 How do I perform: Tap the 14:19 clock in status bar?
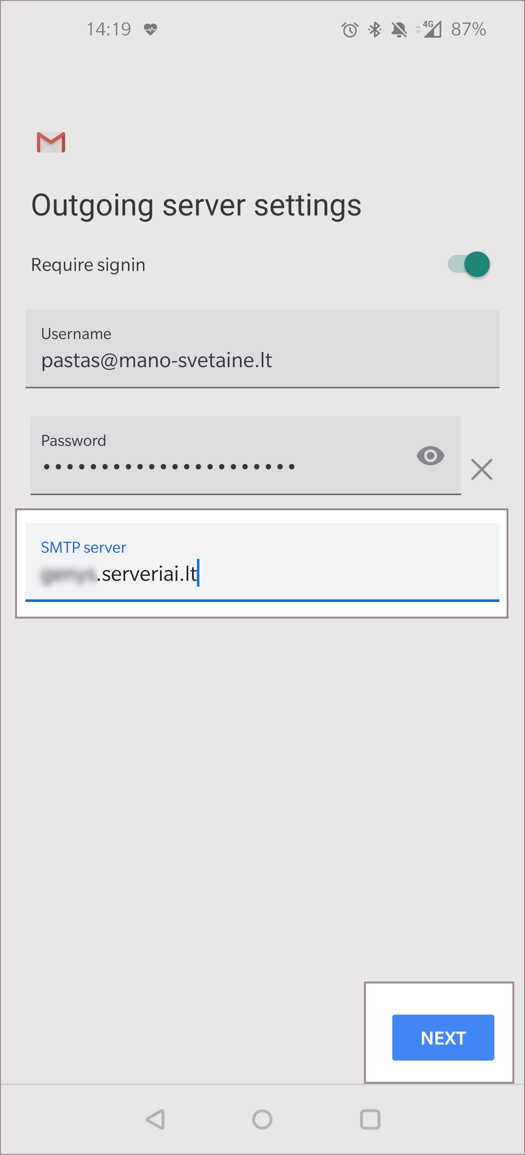[x=109, y=30]
